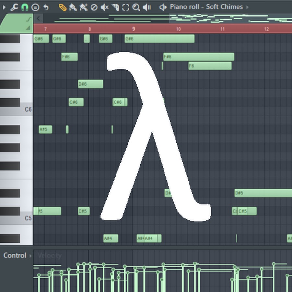292x292 pixels.
Task: Click the D#6 black piano key
Action: pos(10,84)
